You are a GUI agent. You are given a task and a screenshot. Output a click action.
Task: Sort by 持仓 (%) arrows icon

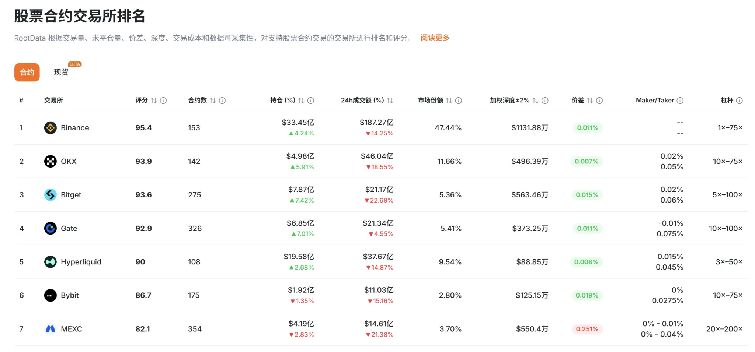pyautogui.click(x=301, y=101)
